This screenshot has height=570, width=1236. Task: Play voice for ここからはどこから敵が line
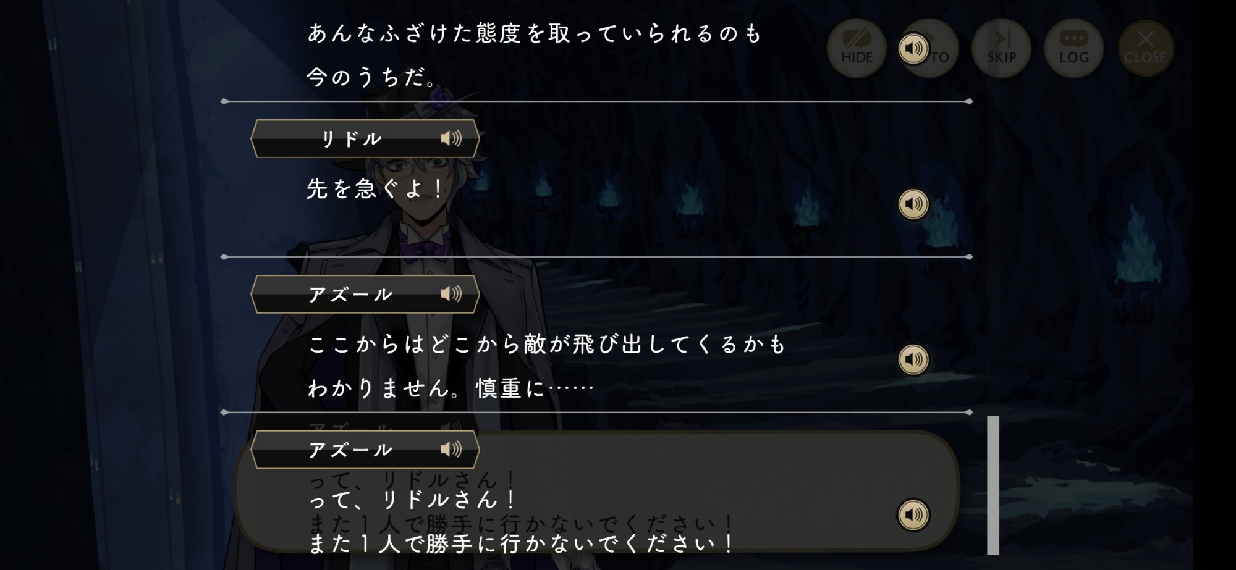(913, 359)
